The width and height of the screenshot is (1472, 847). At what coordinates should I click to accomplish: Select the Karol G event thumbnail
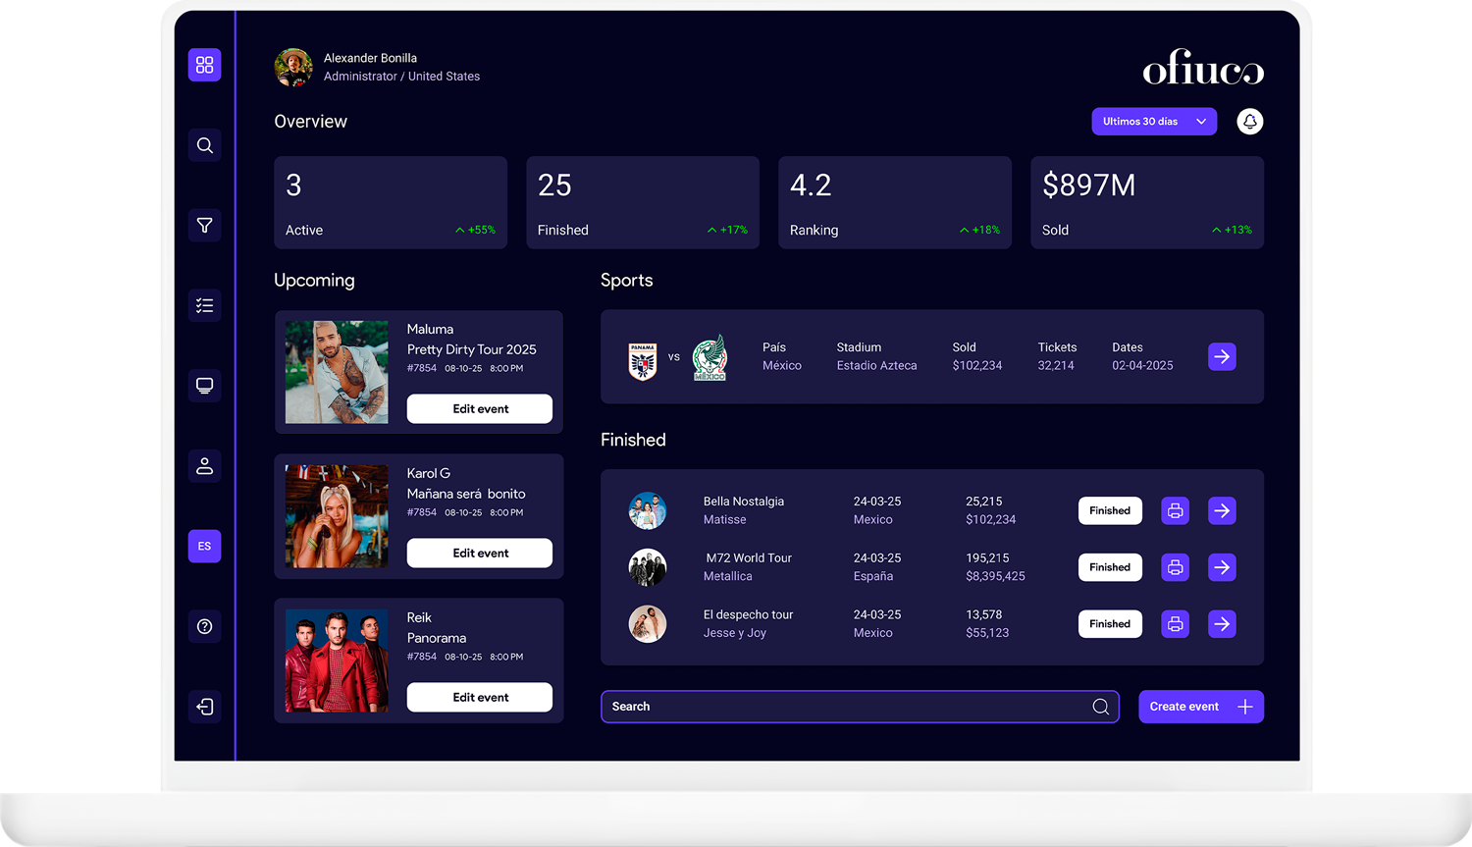tap(337, 516)
